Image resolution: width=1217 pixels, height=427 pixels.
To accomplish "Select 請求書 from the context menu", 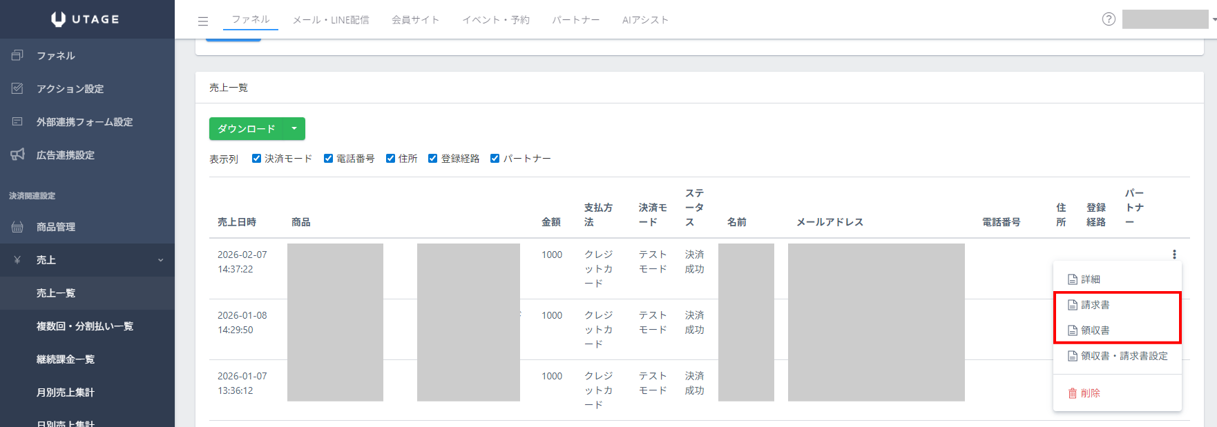I will (x=1095, y=305).
